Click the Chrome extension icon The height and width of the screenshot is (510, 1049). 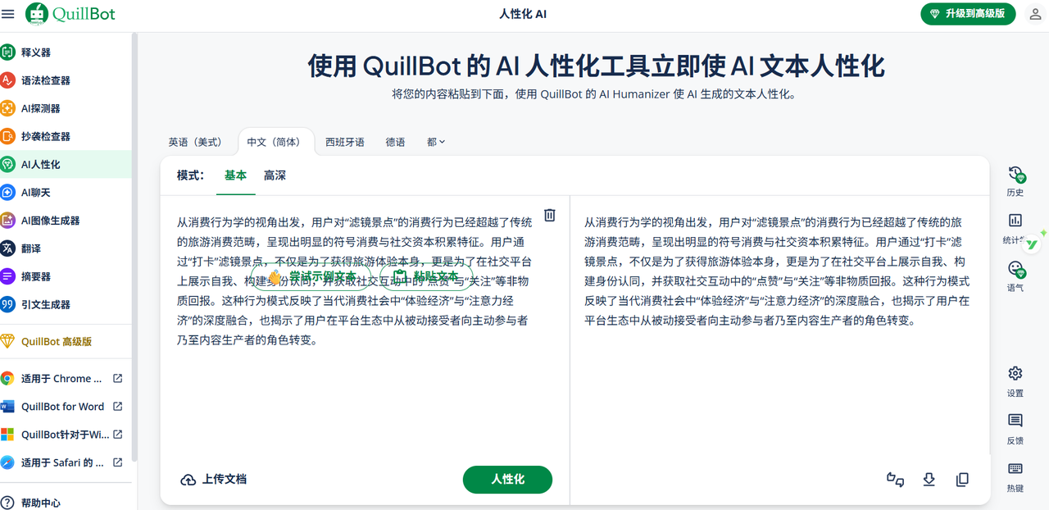click(7, 379)
